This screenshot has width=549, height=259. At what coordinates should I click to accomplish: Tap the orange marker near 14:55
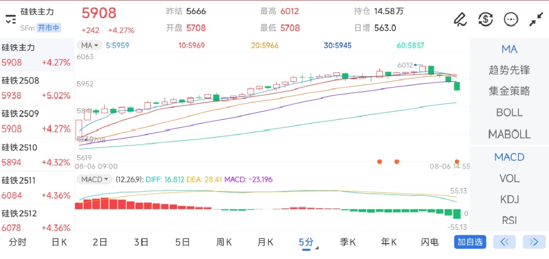(457, 161)
